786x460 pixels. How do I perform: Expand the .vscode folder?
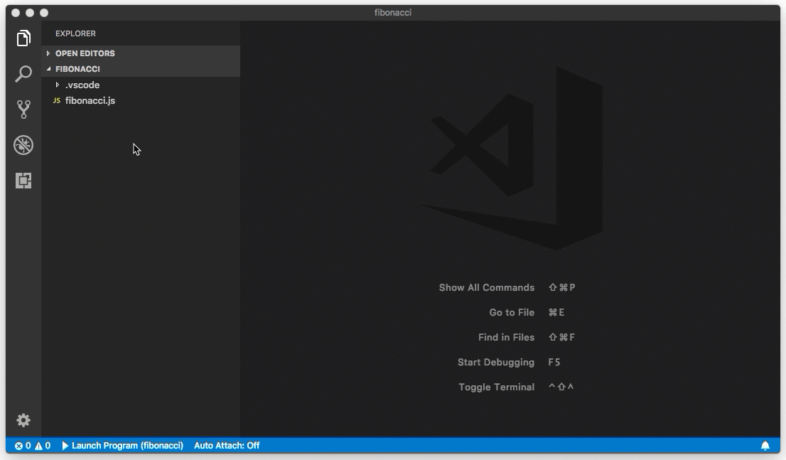[82, 85]
